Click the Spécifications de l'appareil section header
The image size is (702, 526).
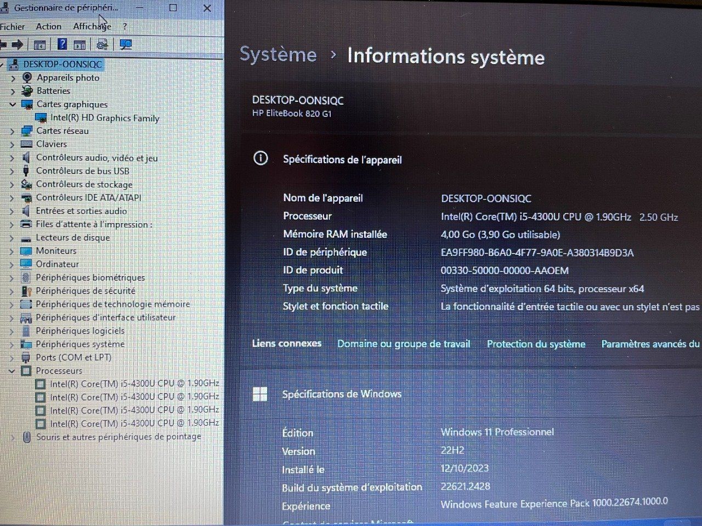pos(342,159)
